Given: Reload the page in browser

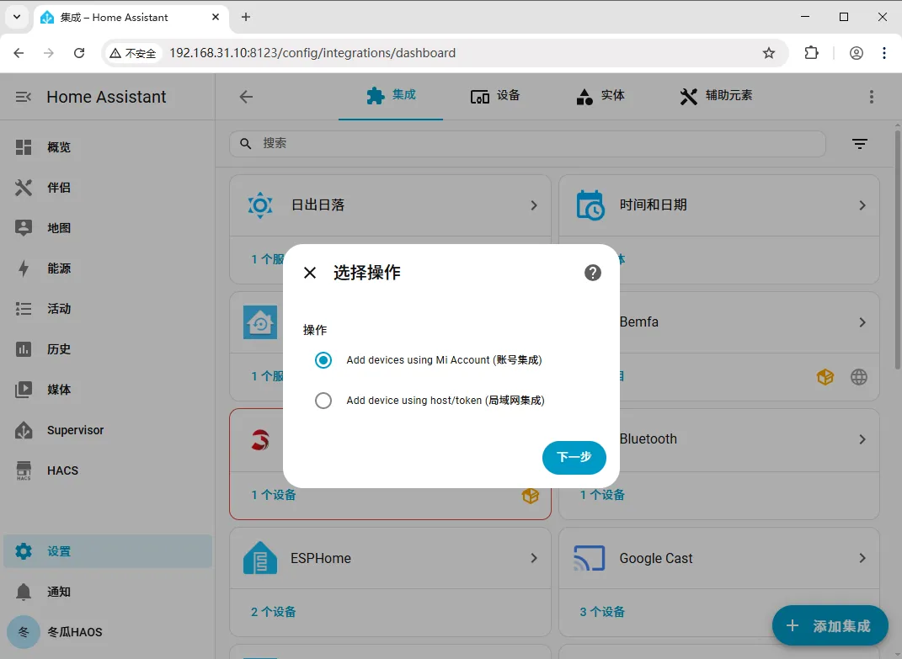Looking at the screenshot, I should [79, 53].
